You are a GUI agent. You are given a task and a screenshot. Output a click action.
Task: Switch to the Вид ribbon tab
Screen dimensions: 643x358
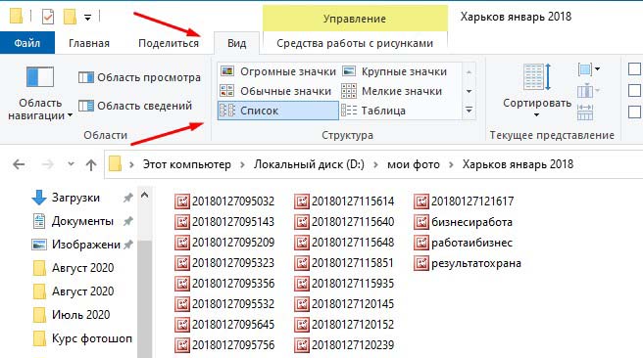pyautogui.click(x=236, y=43)
